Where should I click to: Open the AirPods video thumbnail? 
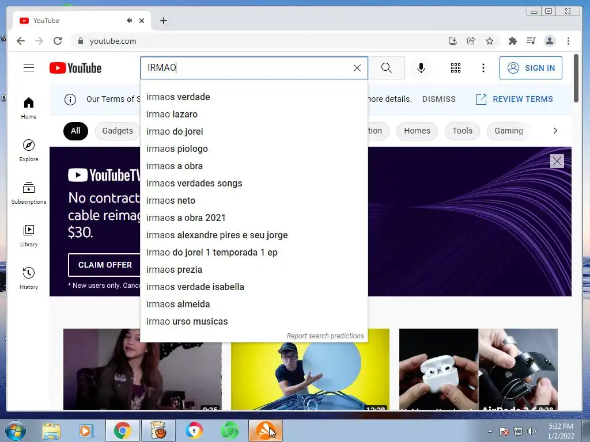coord(478,369)
